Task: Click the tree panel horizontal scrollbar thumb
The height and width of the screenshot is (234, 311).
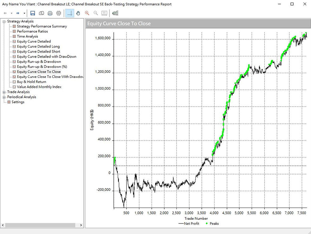Action: click(x=40, y=225)
